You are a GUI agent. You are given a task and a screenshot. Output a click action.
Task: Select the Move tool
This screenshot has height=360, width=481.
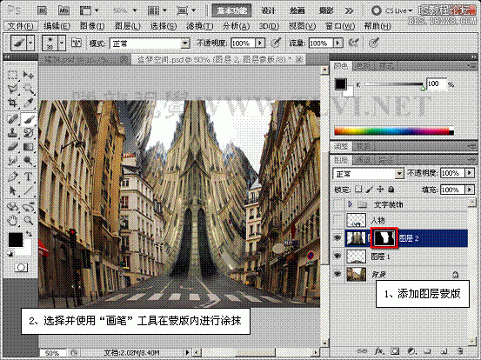coord(29,75)
